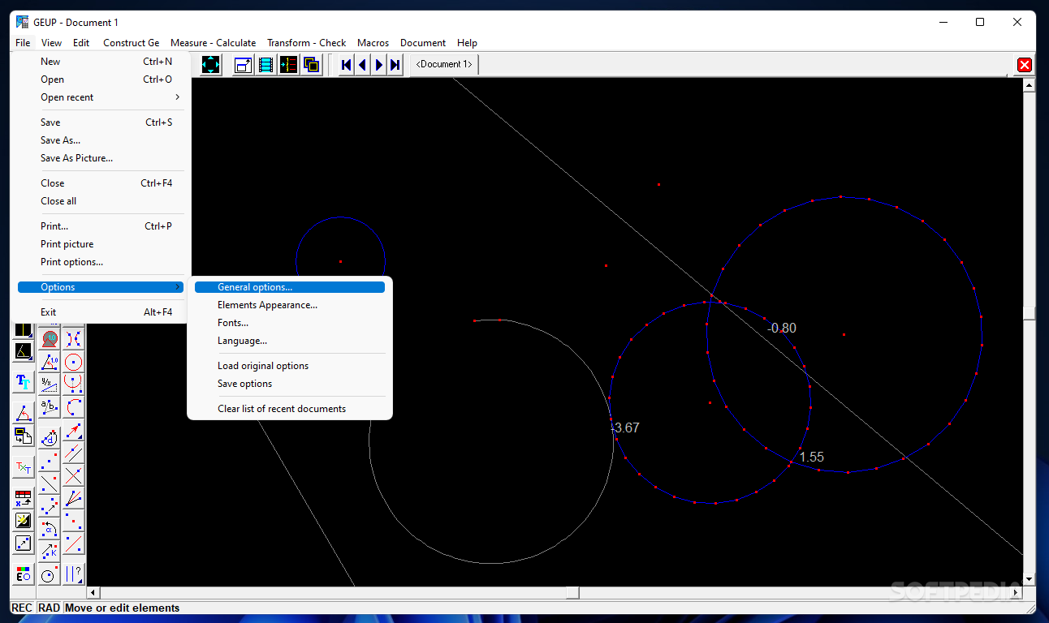Open the Help menu

click(467, 43)
